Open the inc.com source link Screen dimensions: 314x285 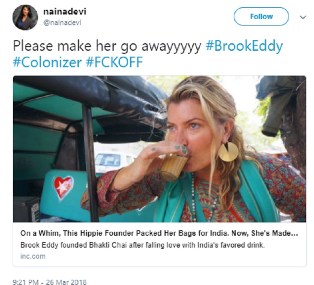33,256
